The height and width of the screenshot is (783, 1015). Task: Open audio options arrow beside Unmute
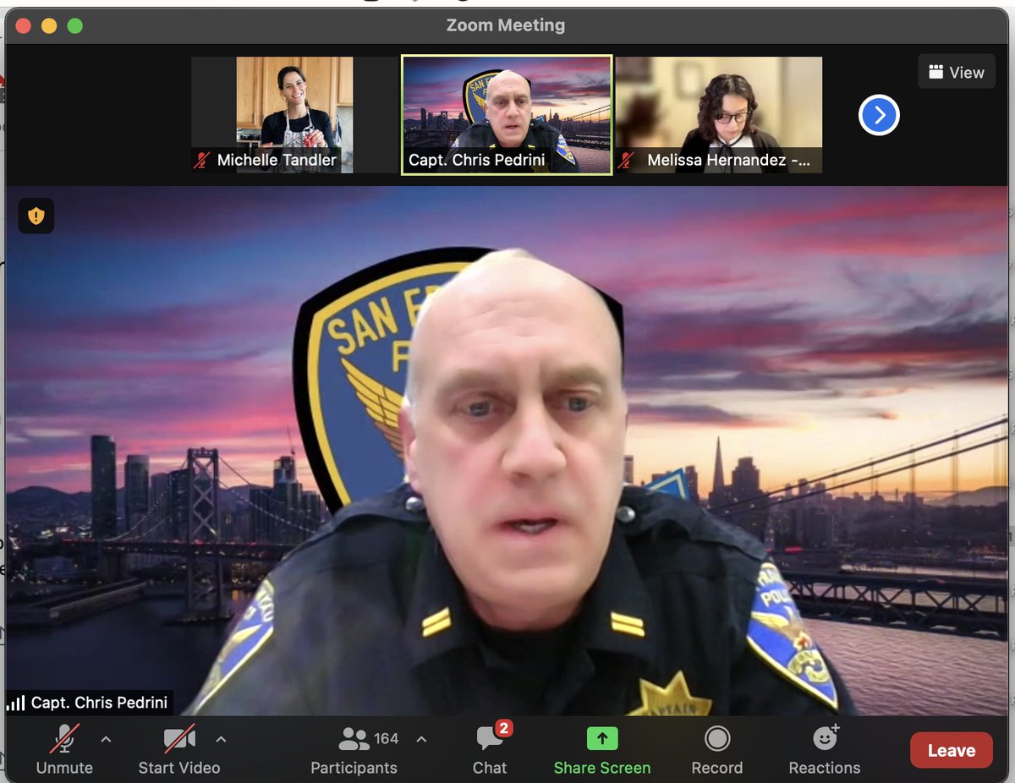[106, 739]
